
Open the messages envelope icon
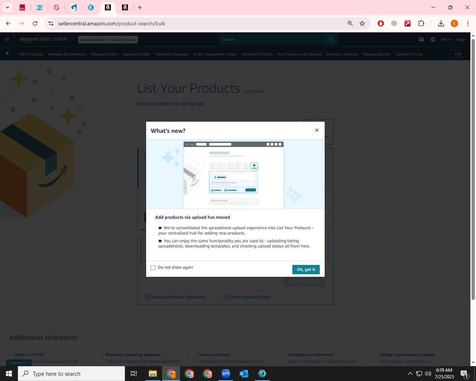pos(421,39)
